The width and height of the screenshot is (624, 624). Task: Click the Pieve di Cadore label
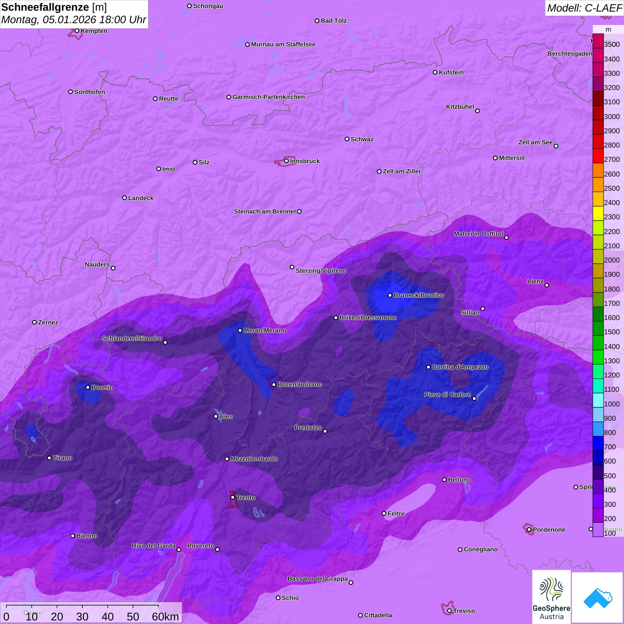pos(447,394)
